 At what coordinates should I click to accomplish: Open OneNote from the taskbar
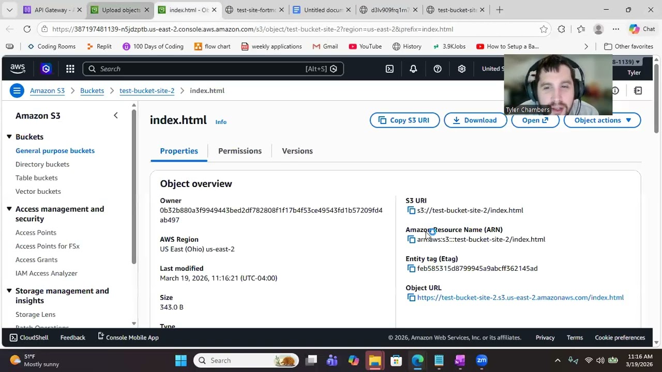(460, 361)
